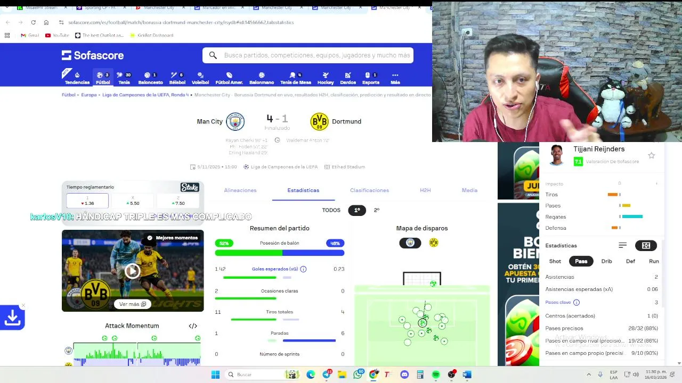The image size is (682, 383).
Task: Open the browser apps grid bookmark
Action: tap(7, 35)
